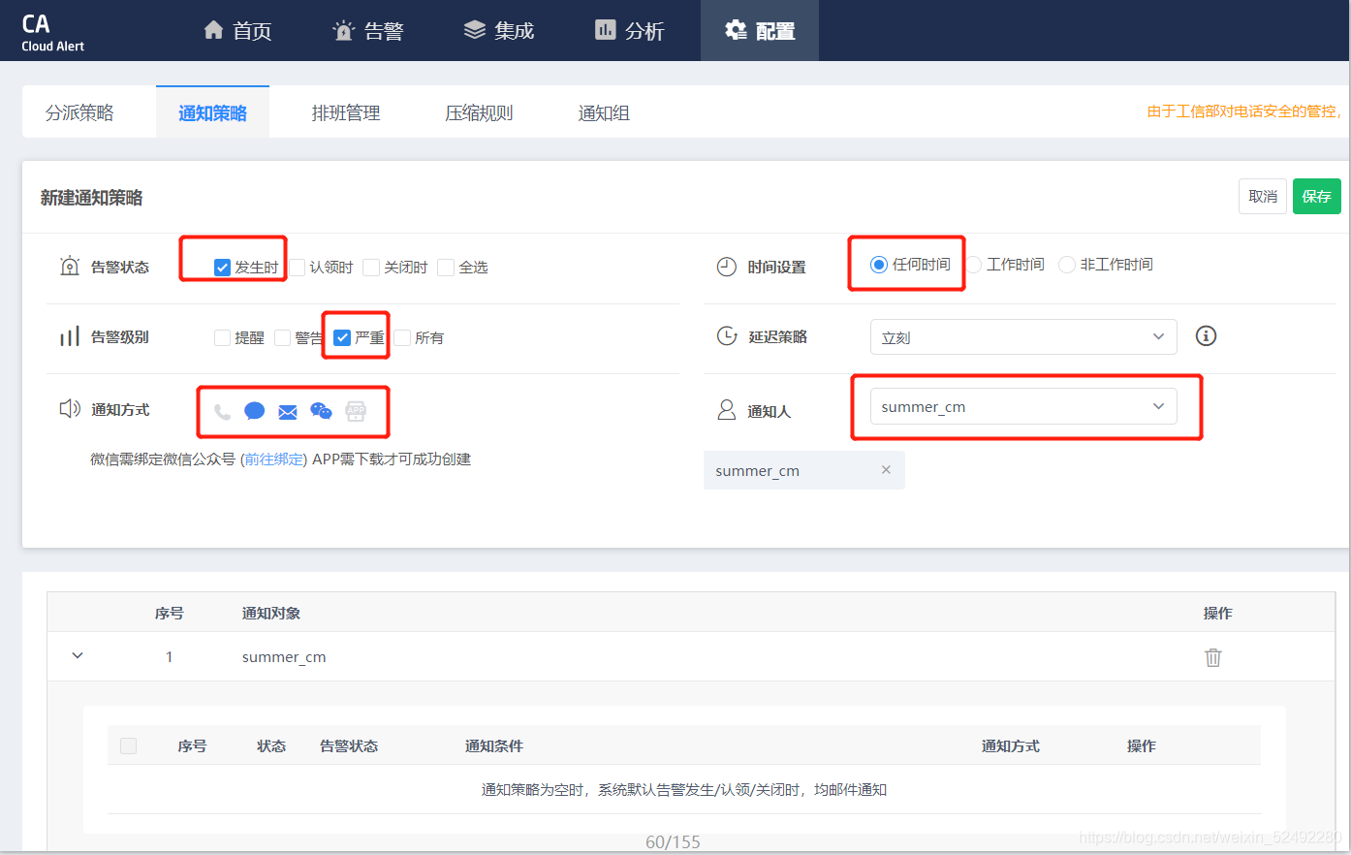The height and width of the screenshot is (855, 1351).
Task: Click the phone call notification icon
Action: point(223,412)
